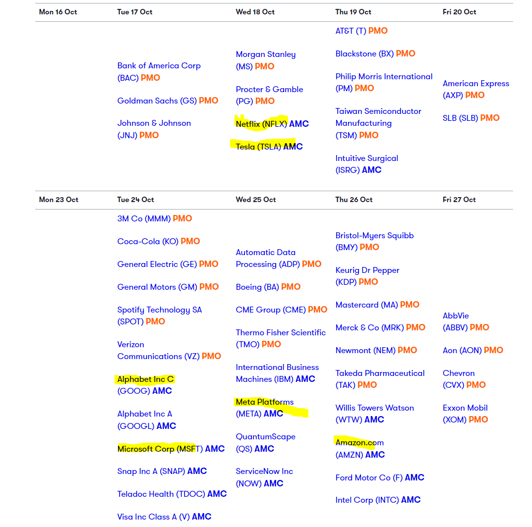Open Takeda Pharmaceutical (TAK) link
Image resolution: width=532 pixels, height=527 pixels.
tap(380, 379)
